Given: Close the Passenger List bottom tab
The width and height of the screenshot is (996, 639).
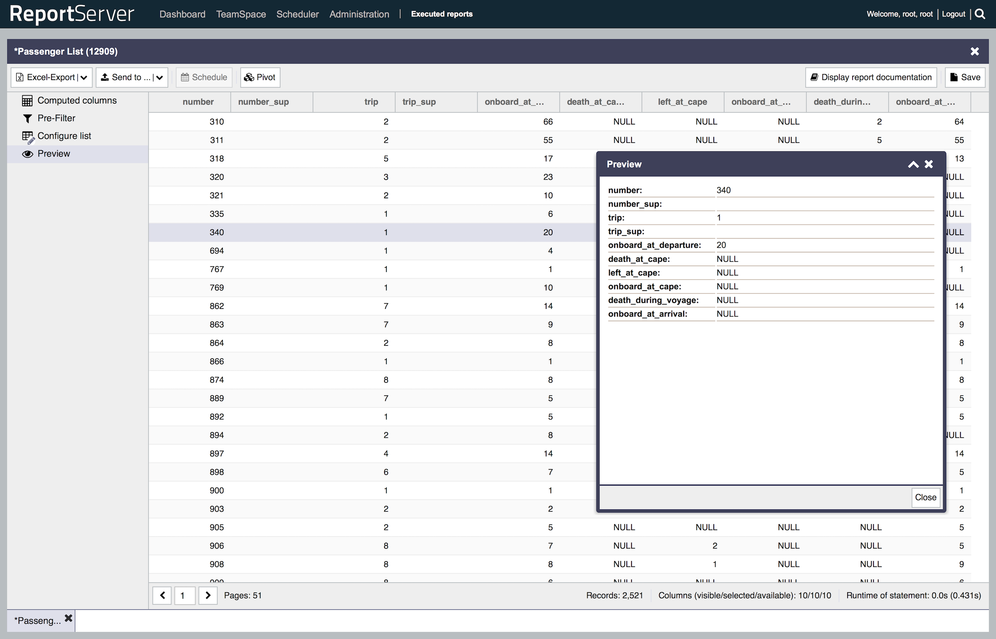Looking at the screenshot, I should (x=68, y=618).
